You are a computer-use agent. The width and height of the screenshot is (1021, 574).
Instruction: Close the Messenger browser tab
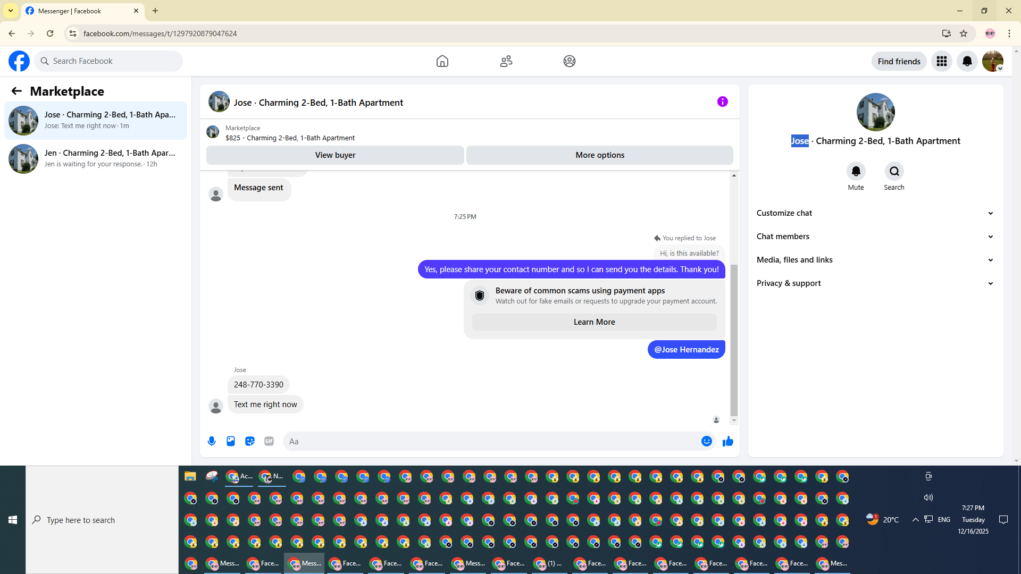(136, 11)
